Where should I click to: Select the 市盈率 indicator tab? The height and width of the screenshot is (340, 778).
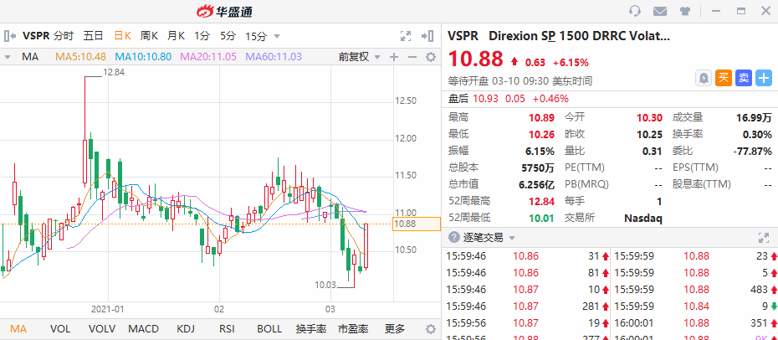[x=353, y=328]
